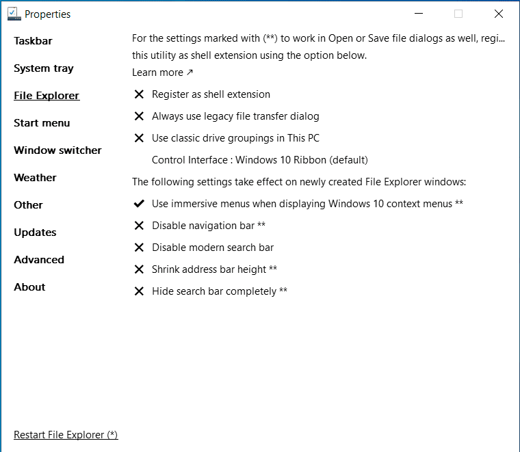This screenshot has width=520, height=452.
Task: Open Control Interface Windows 10 Ribbon dropdown
Action: tap(259, 160)
